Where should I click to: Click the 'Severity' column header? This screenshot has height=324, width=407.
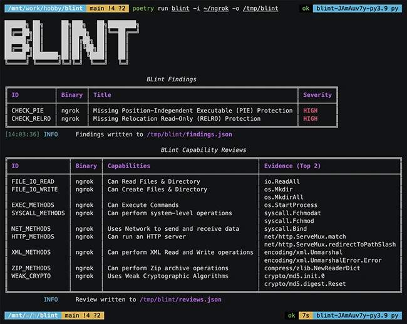click(317, 95)
